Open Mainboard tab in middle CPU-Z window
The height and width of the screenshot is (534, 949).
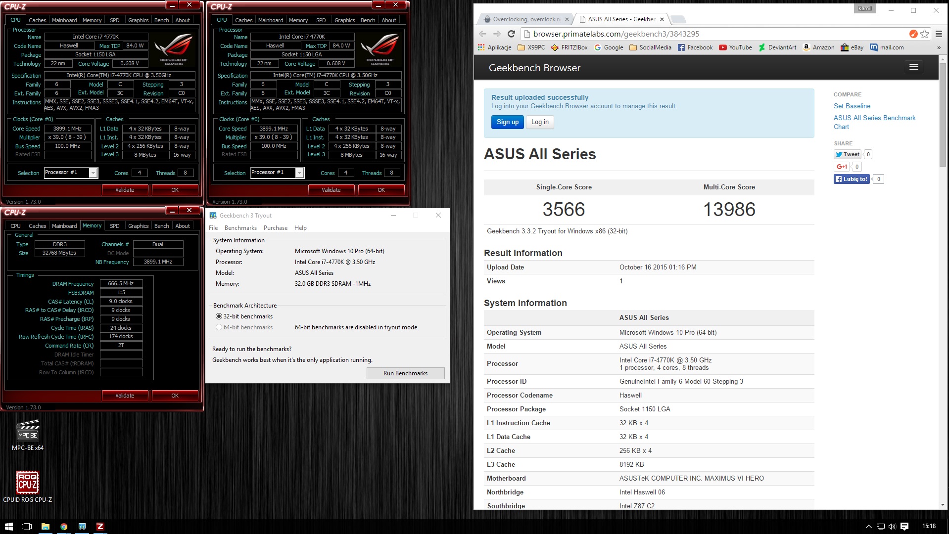[271, 20]
